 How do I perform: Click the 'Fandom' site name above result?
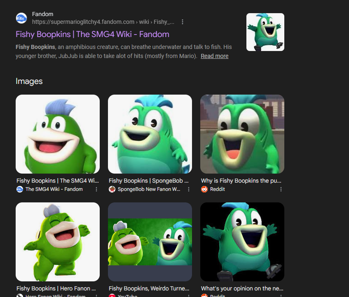pyautogui.click(x=42, y=14)
